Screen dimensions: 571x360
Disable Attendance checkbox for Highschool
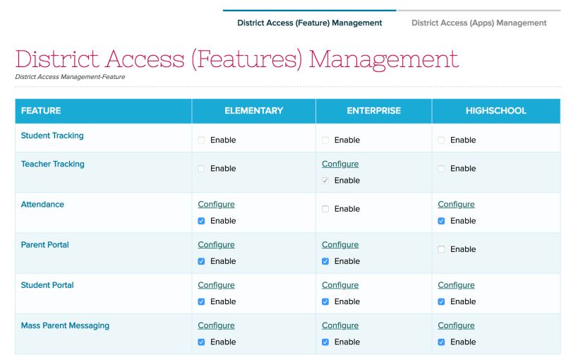(x=441, y=221)
